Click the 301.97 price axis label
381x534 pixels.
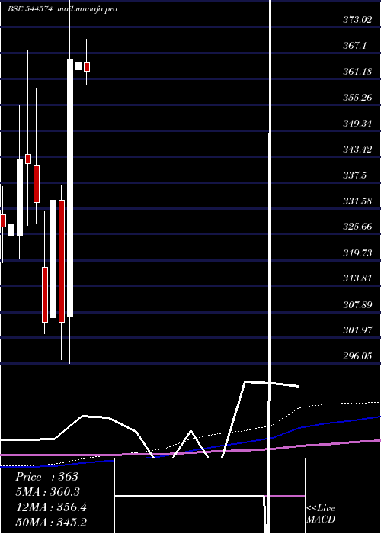click(x=357, y=330)
